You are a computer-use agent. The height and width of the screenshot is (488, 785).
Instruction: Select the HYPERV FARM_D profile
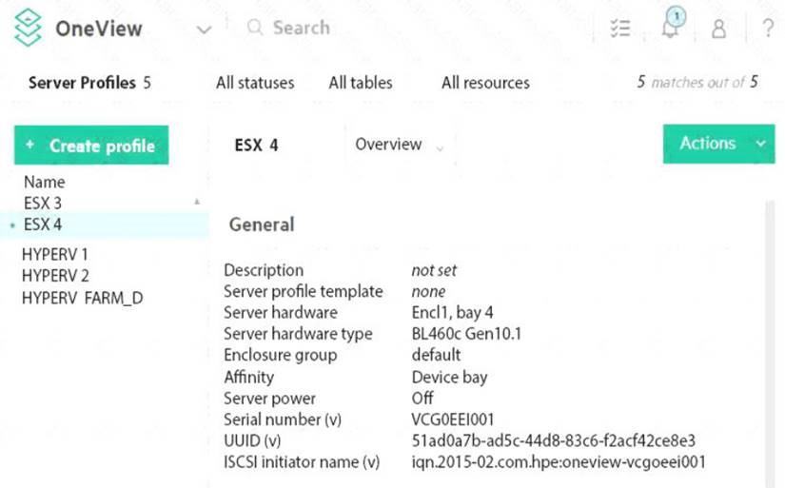pyautogui.click(x=82, y=298)
